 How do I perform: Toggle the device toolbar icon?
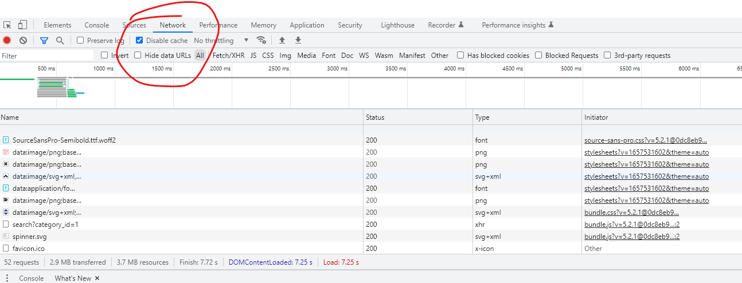[22, 25]
